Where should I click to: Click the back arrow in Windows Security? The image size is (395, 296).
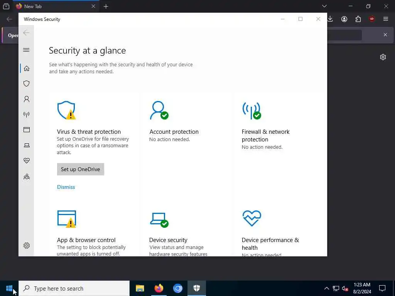pos(26,33)
